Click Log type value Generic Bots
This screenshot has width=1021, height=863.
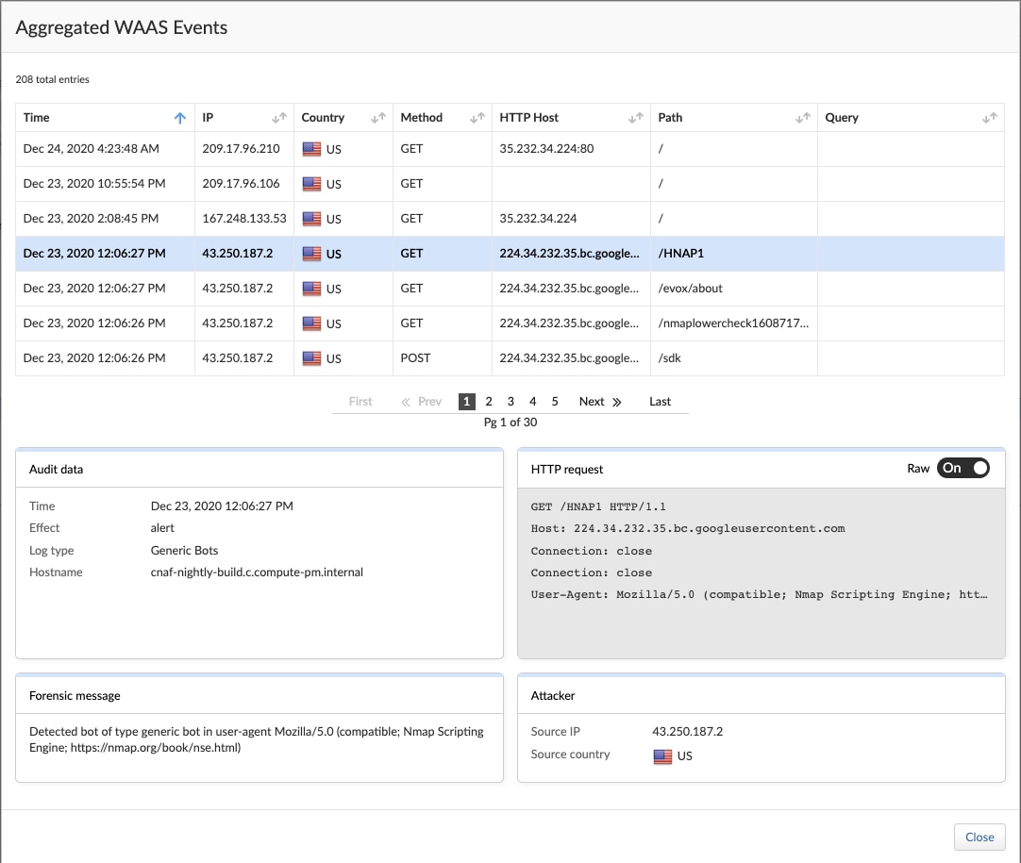184,550
